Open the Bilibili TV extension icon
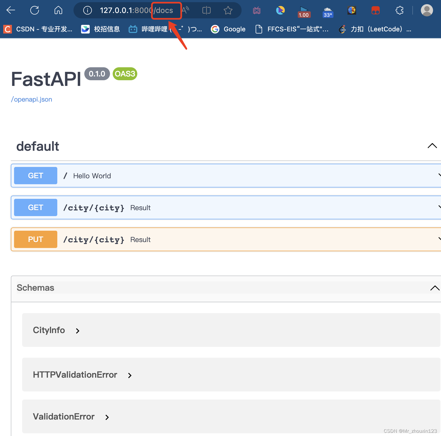The image size is (441, 436). point(256,10)
